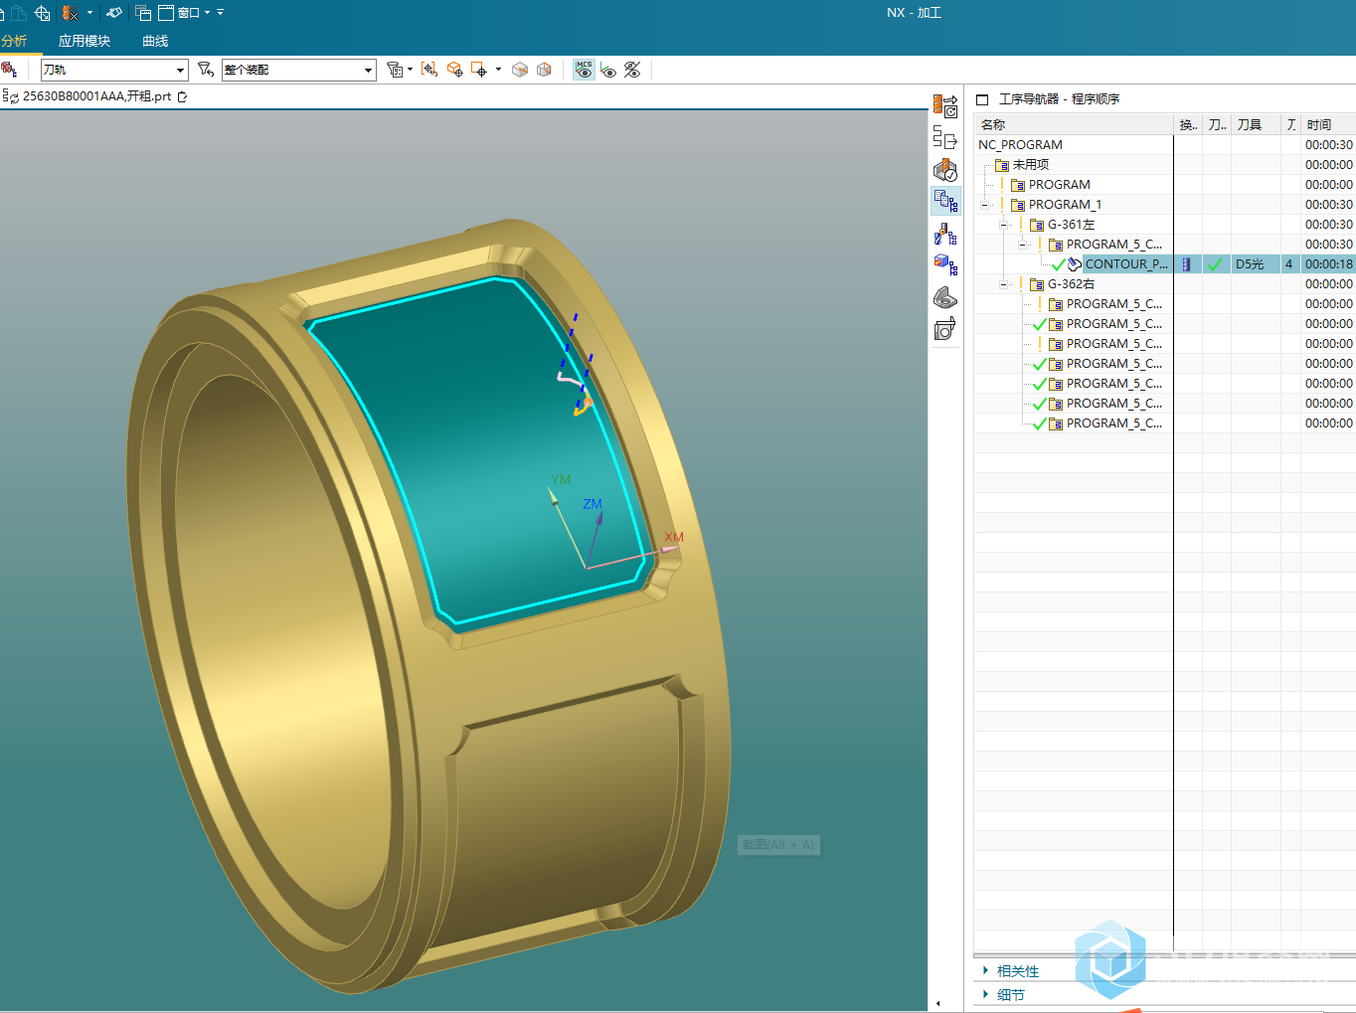Toggle the crossed-out eye hide option
This screenshot has width=1356, height=1013.
[x=632, y=70]
